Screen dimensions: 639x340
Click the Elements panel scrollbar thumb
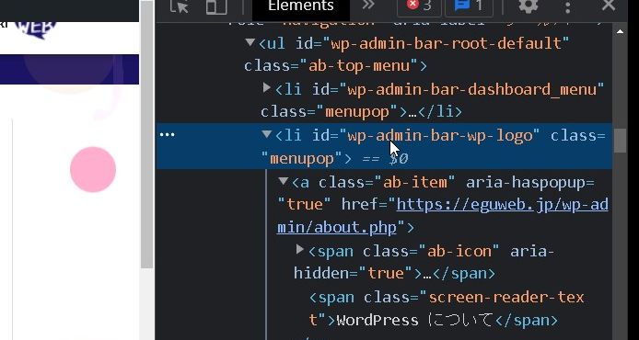click(620, 141)
